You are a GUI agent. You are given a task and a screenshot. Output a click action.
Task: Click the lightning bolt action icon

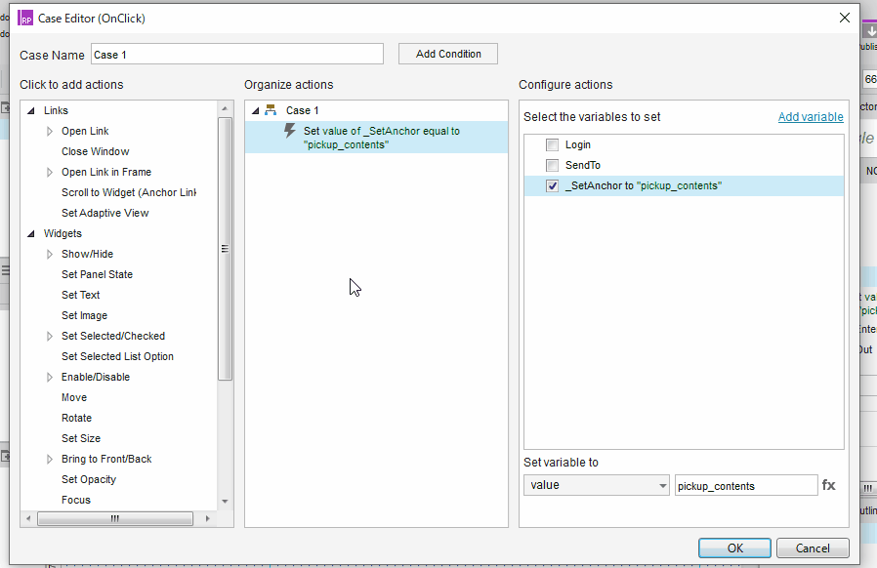290,131
